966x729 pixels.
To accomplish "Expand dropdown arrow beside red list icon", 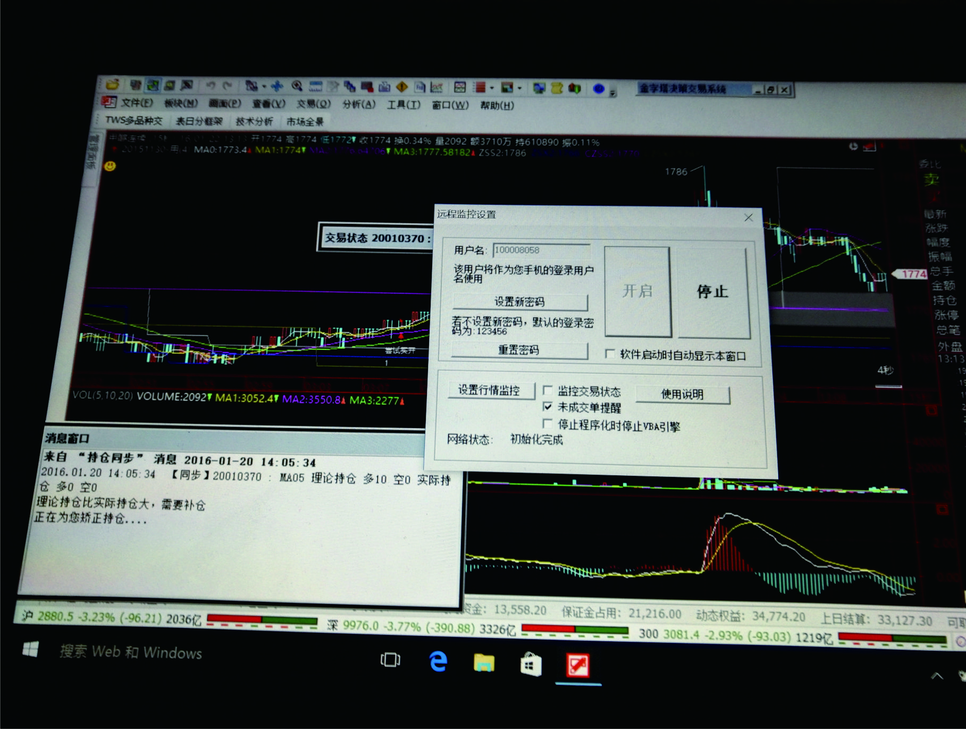I will 492,88.
